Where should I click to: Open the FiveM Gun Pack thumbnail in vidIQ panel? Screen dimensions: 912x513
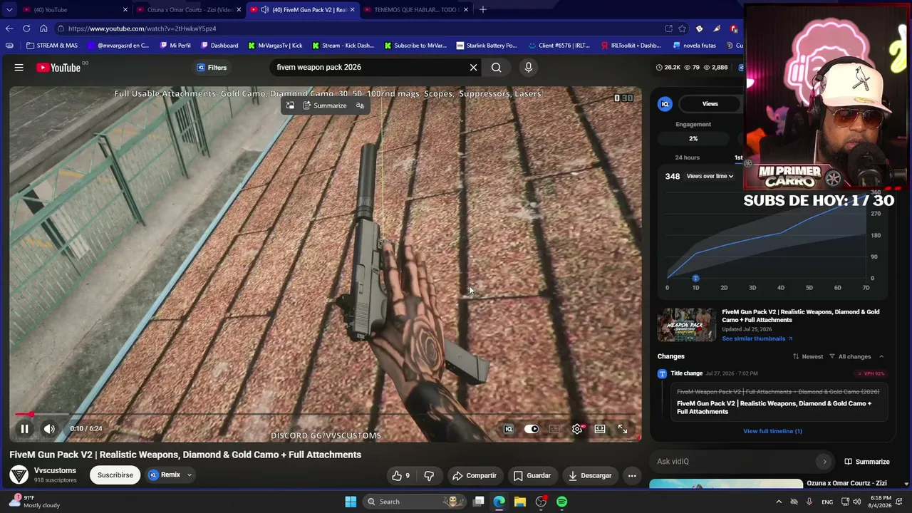687,325
